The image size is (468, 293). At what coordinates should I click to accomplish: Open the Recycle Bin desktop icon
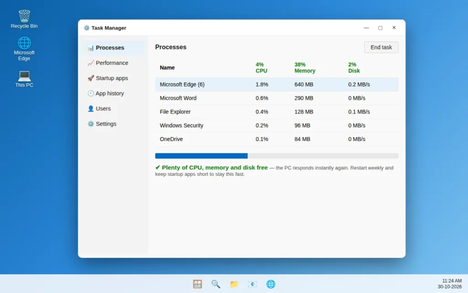pyautogui.click(x=24, y=19)
